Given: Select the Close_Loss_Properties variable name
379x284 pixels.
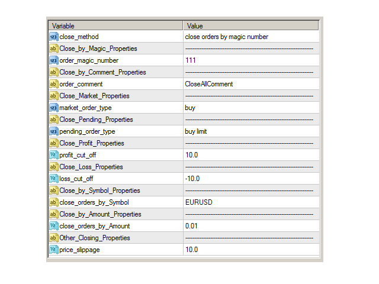Looking at the screenshot, I should pos(91,167).
